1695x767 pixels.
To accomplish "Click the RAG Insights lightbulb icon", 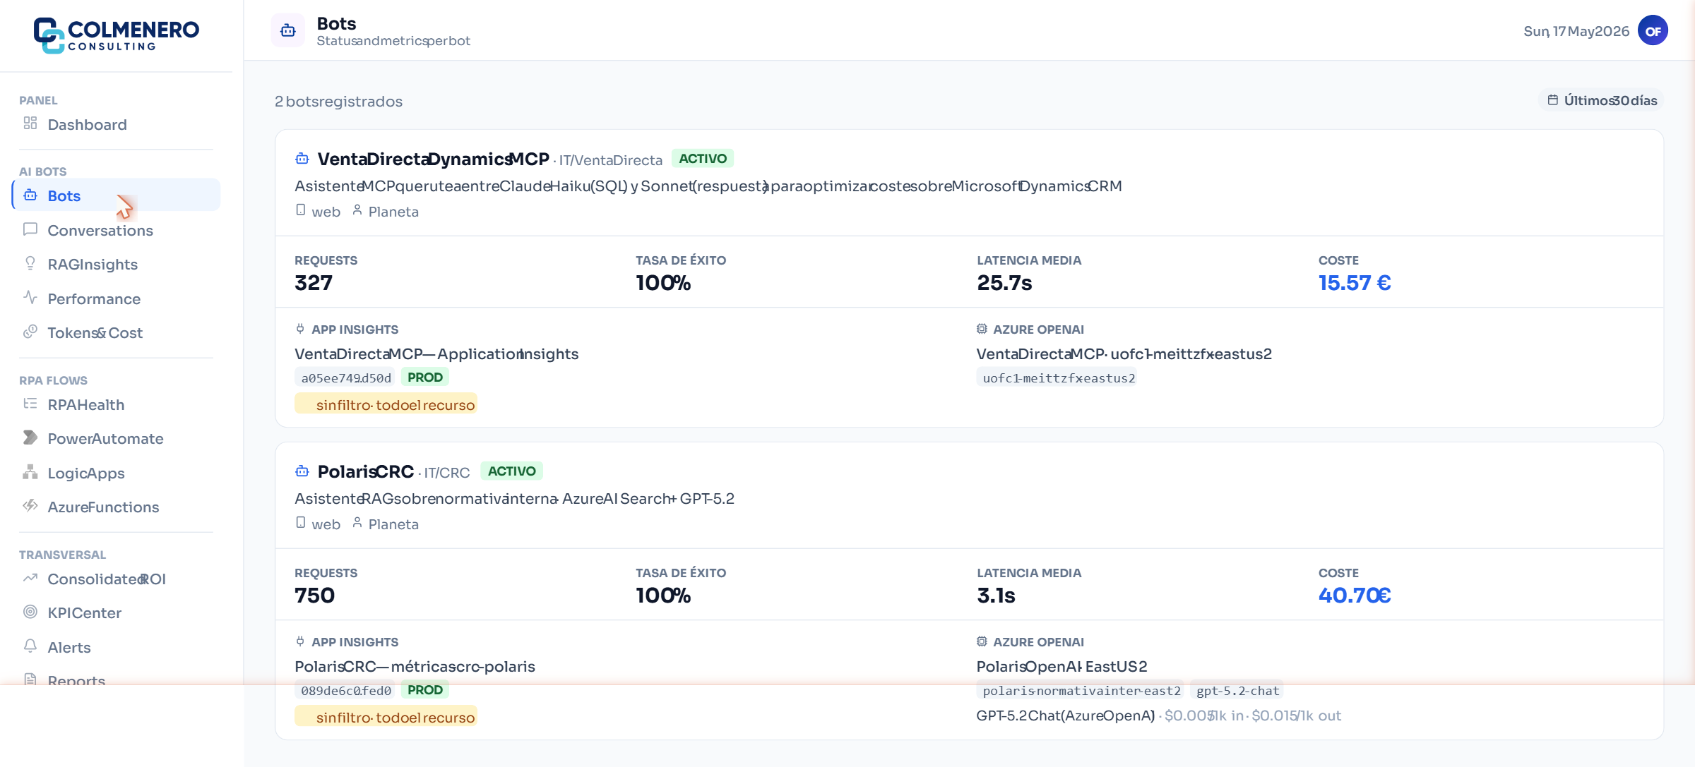I will click(30, 263).
